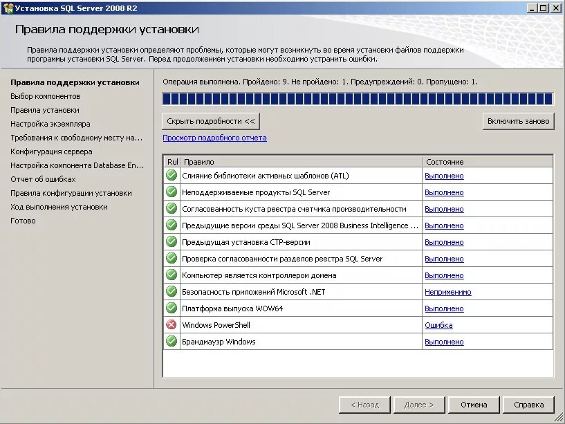Click the blue progress bar
The image size is (565, 424).
point(358,99)
